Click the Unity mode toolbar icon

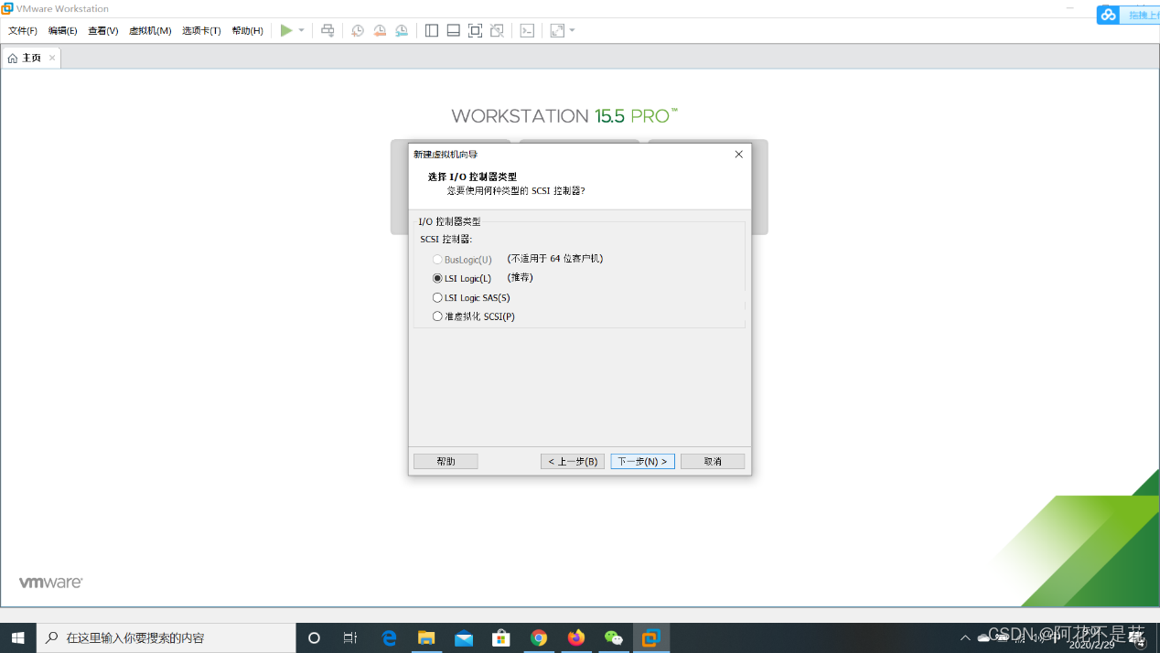497,30
